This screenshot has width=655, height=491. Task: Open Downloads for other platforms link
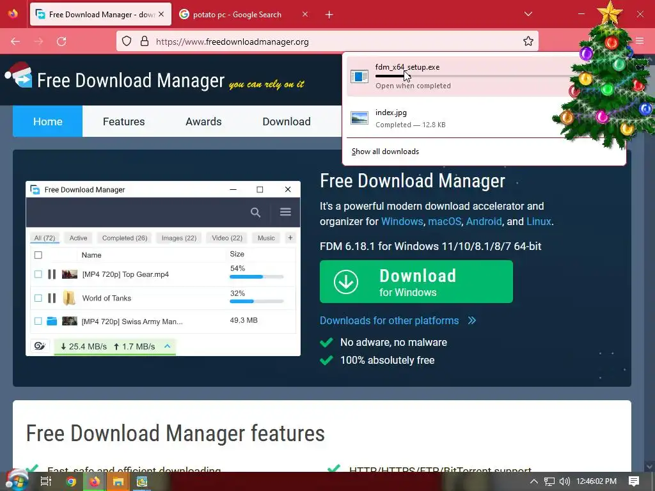click(x=390, y=321)
